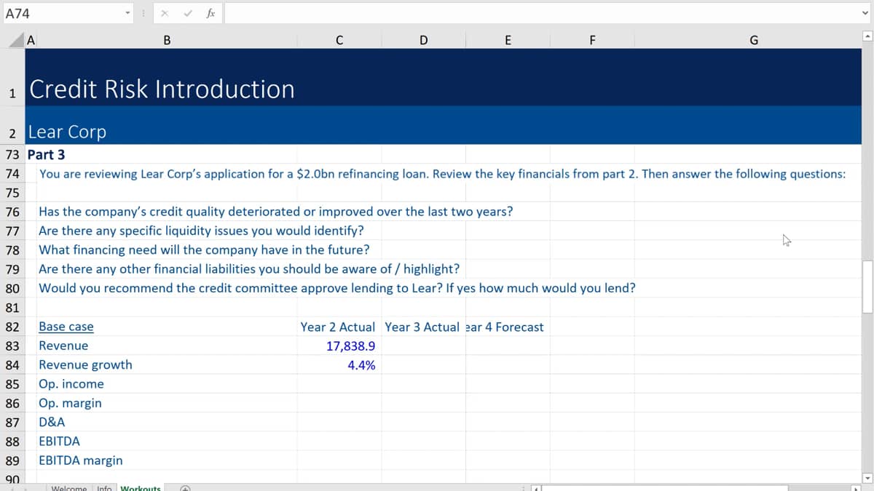Click the EBITDA label in row 88
874x491 pixels.
[x=59, y=441]
